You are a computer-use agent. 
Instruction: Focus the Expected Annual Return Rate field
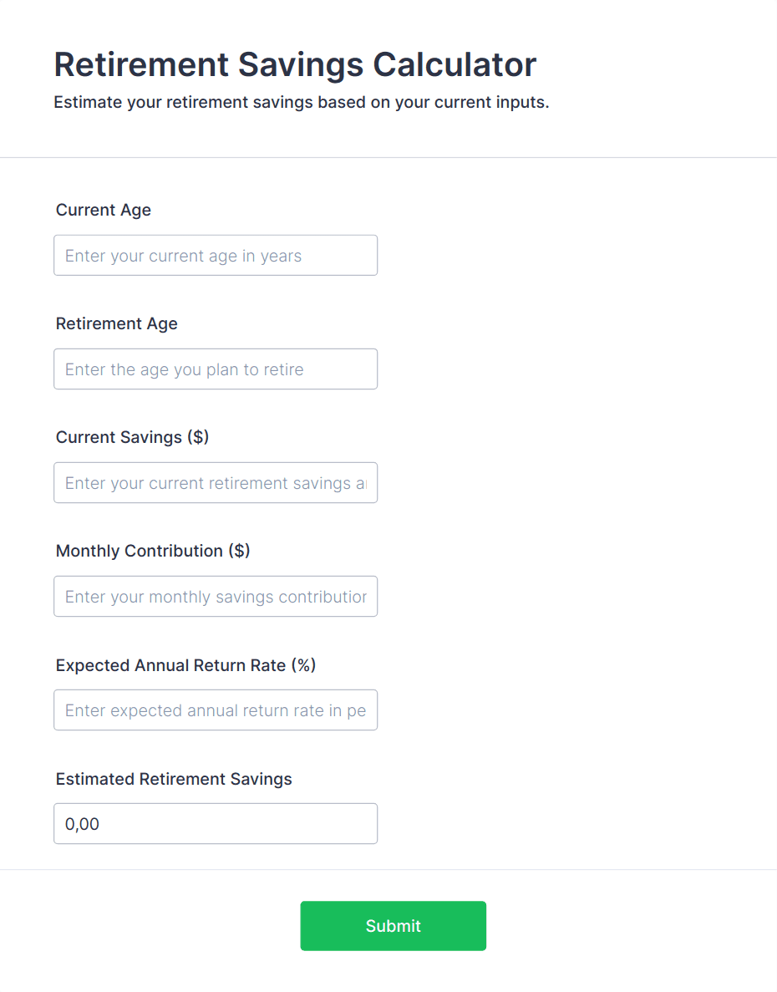point(215,710)
